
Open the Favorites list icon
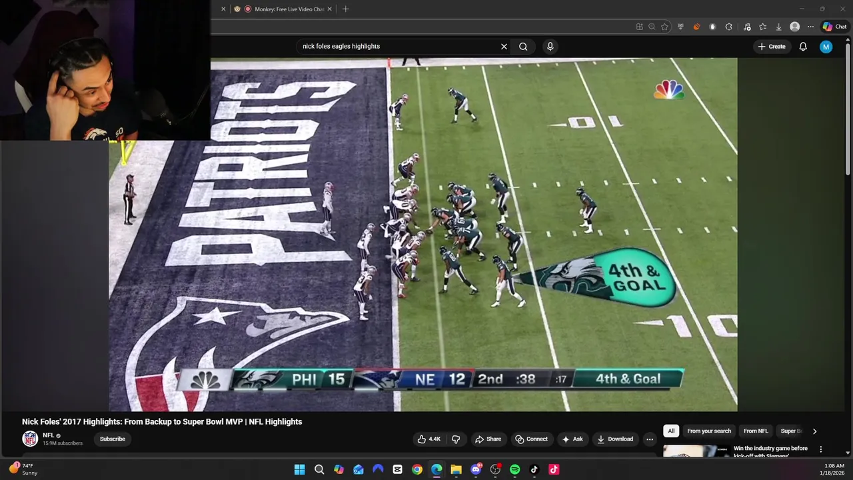(763, 27)
